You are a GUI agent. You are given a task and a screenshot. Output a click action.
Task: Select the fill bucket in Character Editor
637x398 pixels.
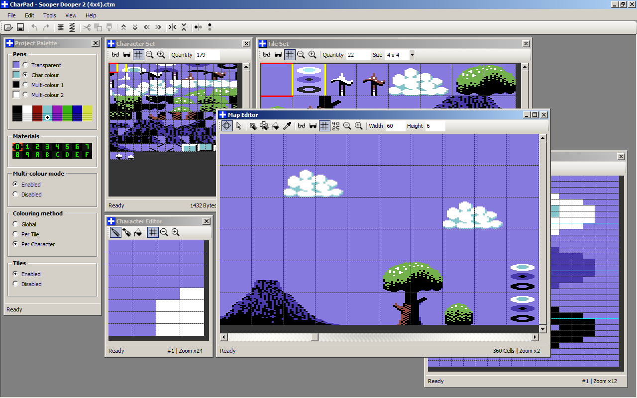point(138,232)
